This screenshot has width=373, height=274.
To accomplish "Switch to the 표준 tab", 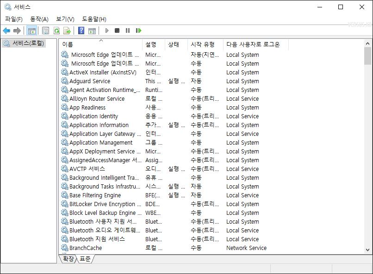I will pyautogui.click(x=86, y=259).
